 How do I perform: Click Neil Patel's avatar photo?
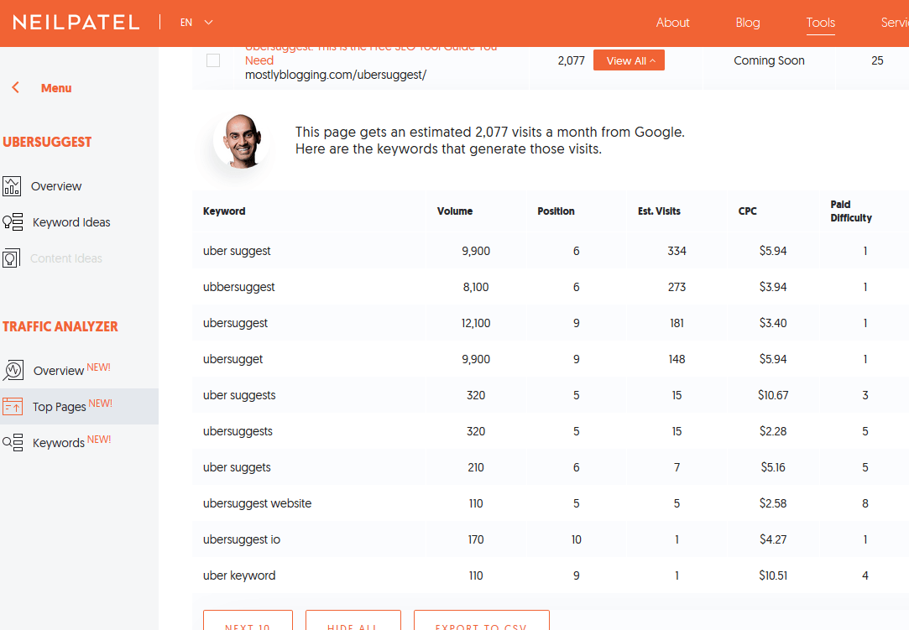coord(242,141)
